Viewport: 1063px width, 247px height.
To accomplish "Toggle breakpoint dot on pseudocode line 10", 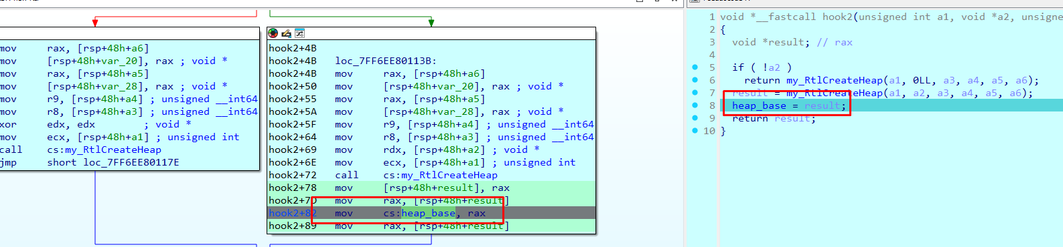I will click(x=695, y=131).
